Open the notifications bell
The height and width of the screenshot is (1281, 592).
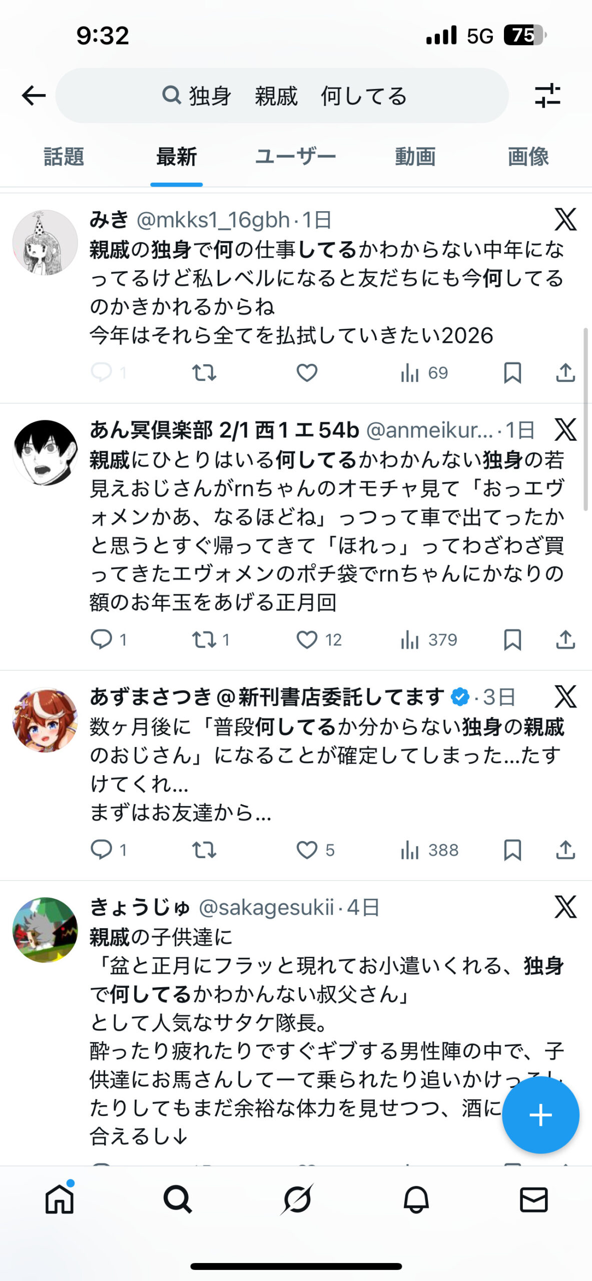(416, 1199)
